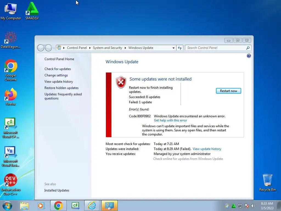Open View update history in the sidebar

pos(59,81)
